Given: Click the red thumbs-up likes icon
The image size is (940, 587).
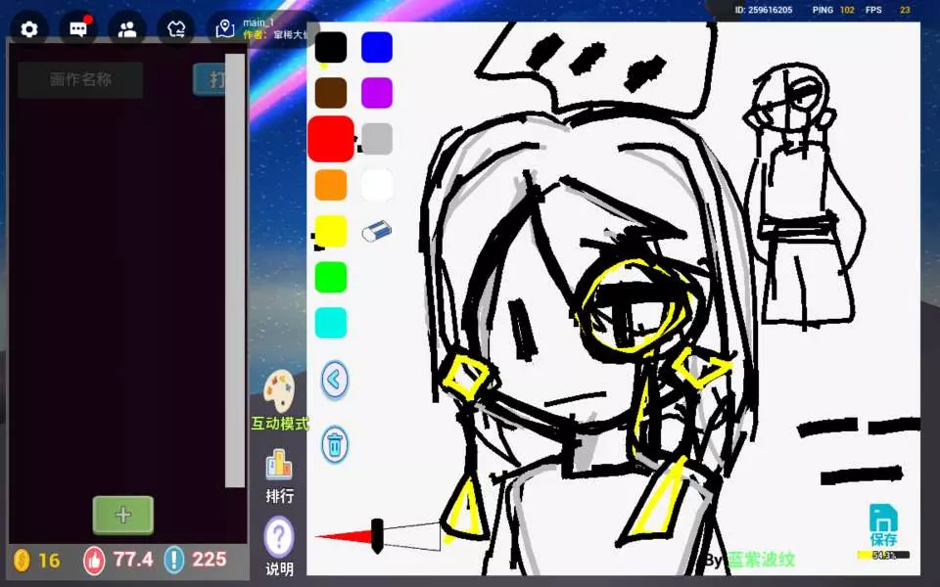Looking at the screenshot, I should click(x=94, y=560).
